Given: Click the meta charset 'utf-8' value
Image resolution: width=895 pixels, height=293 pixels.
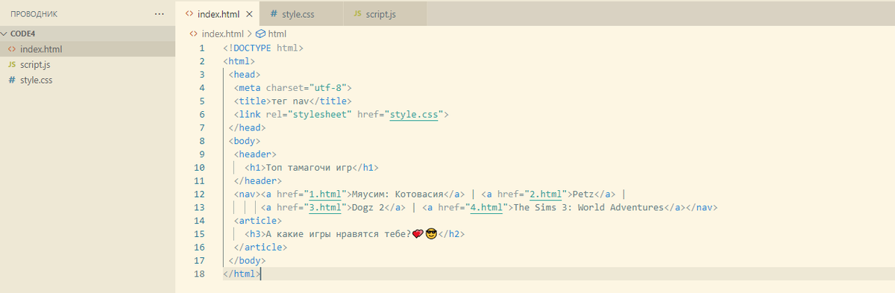Looking at the screenshot, I should pos(327,88).
